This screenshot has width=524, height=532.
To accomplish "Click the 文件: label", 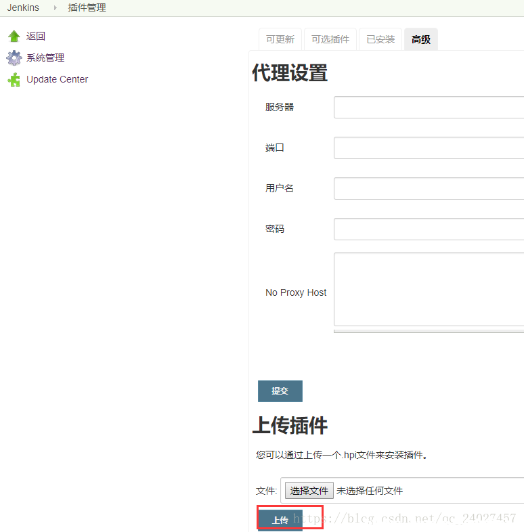I will click(x=267, y=491).
